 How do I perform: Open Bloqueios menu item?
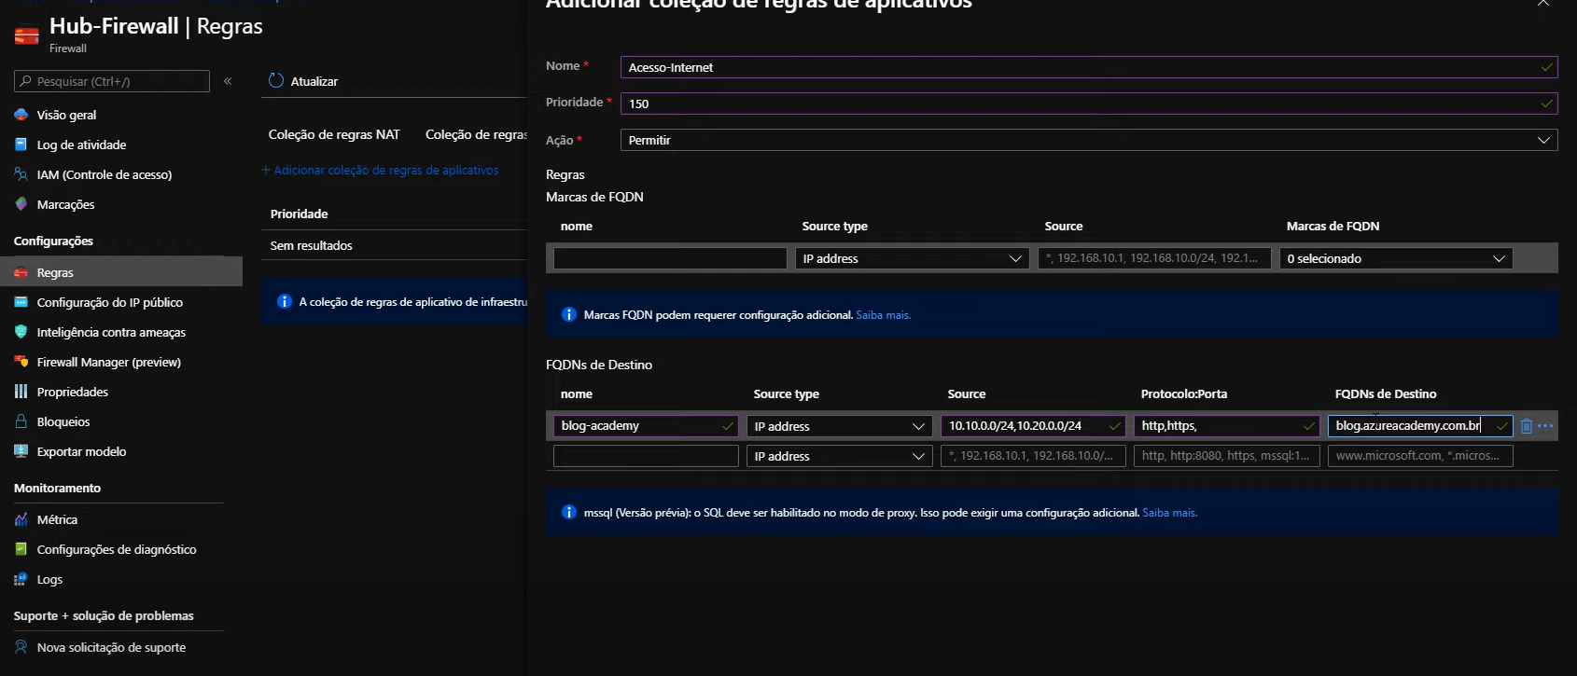coord(63,421)
